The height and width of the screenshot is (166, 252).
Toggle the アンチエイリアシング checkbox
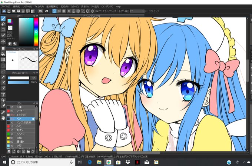tap(97, 11)
